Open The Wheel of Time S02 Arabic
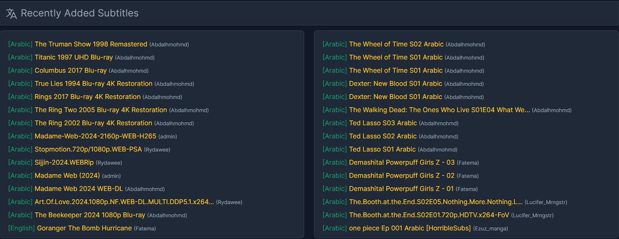This screenshot has height=239, width=619. pyautogui.click(x=396, y=44)
